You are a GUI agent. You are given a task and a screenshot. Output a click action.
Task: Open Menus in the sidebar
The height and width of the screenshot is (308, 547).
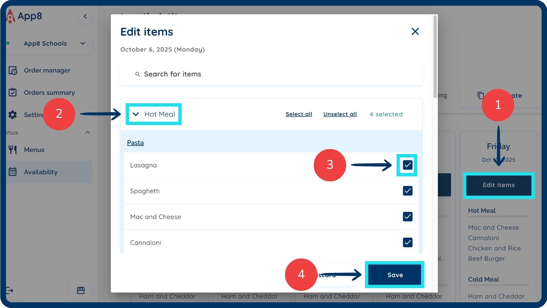pyautogui.click(x=34, y=150)
